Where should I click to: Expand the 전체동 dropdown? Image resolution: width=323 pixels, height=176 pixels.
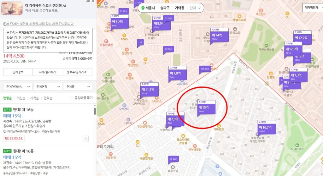coord(78,86)
